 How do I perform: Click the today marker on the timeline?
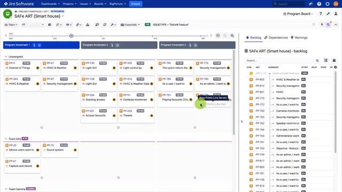pyautogui.click(x=71, y=36)
